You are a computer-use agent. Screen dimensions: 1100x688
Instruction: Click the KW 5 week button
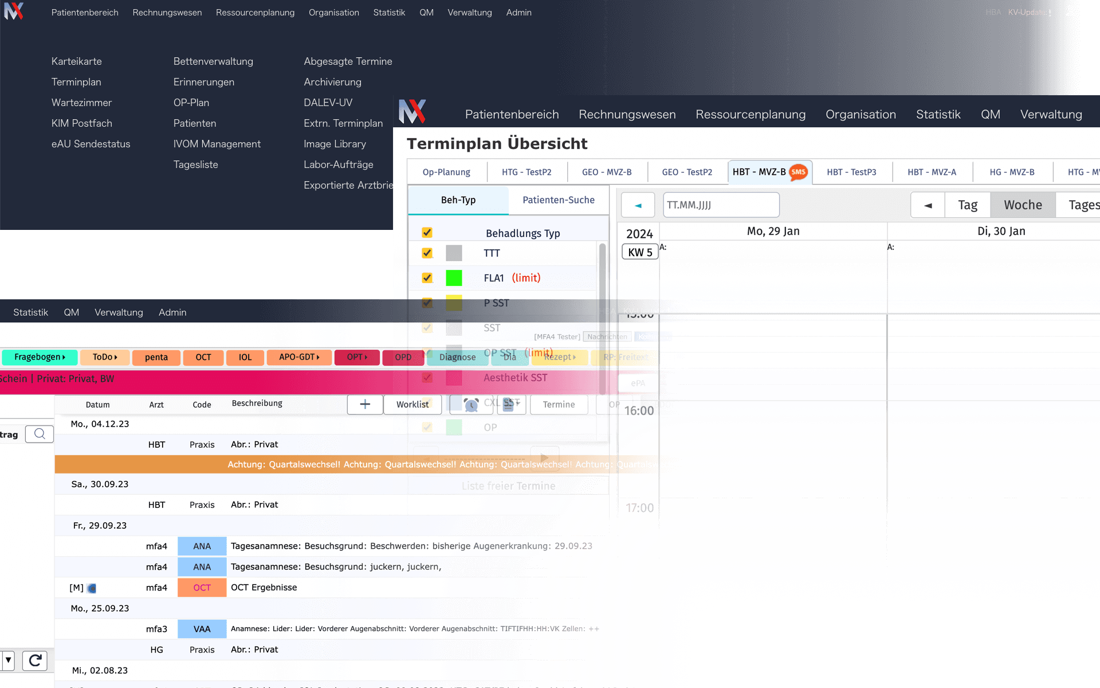(640, 252)
